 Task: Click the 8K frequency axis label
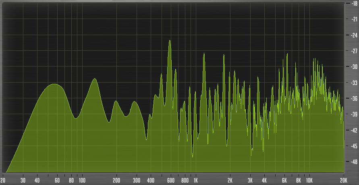pyautogui.click(x=298, y=180)
